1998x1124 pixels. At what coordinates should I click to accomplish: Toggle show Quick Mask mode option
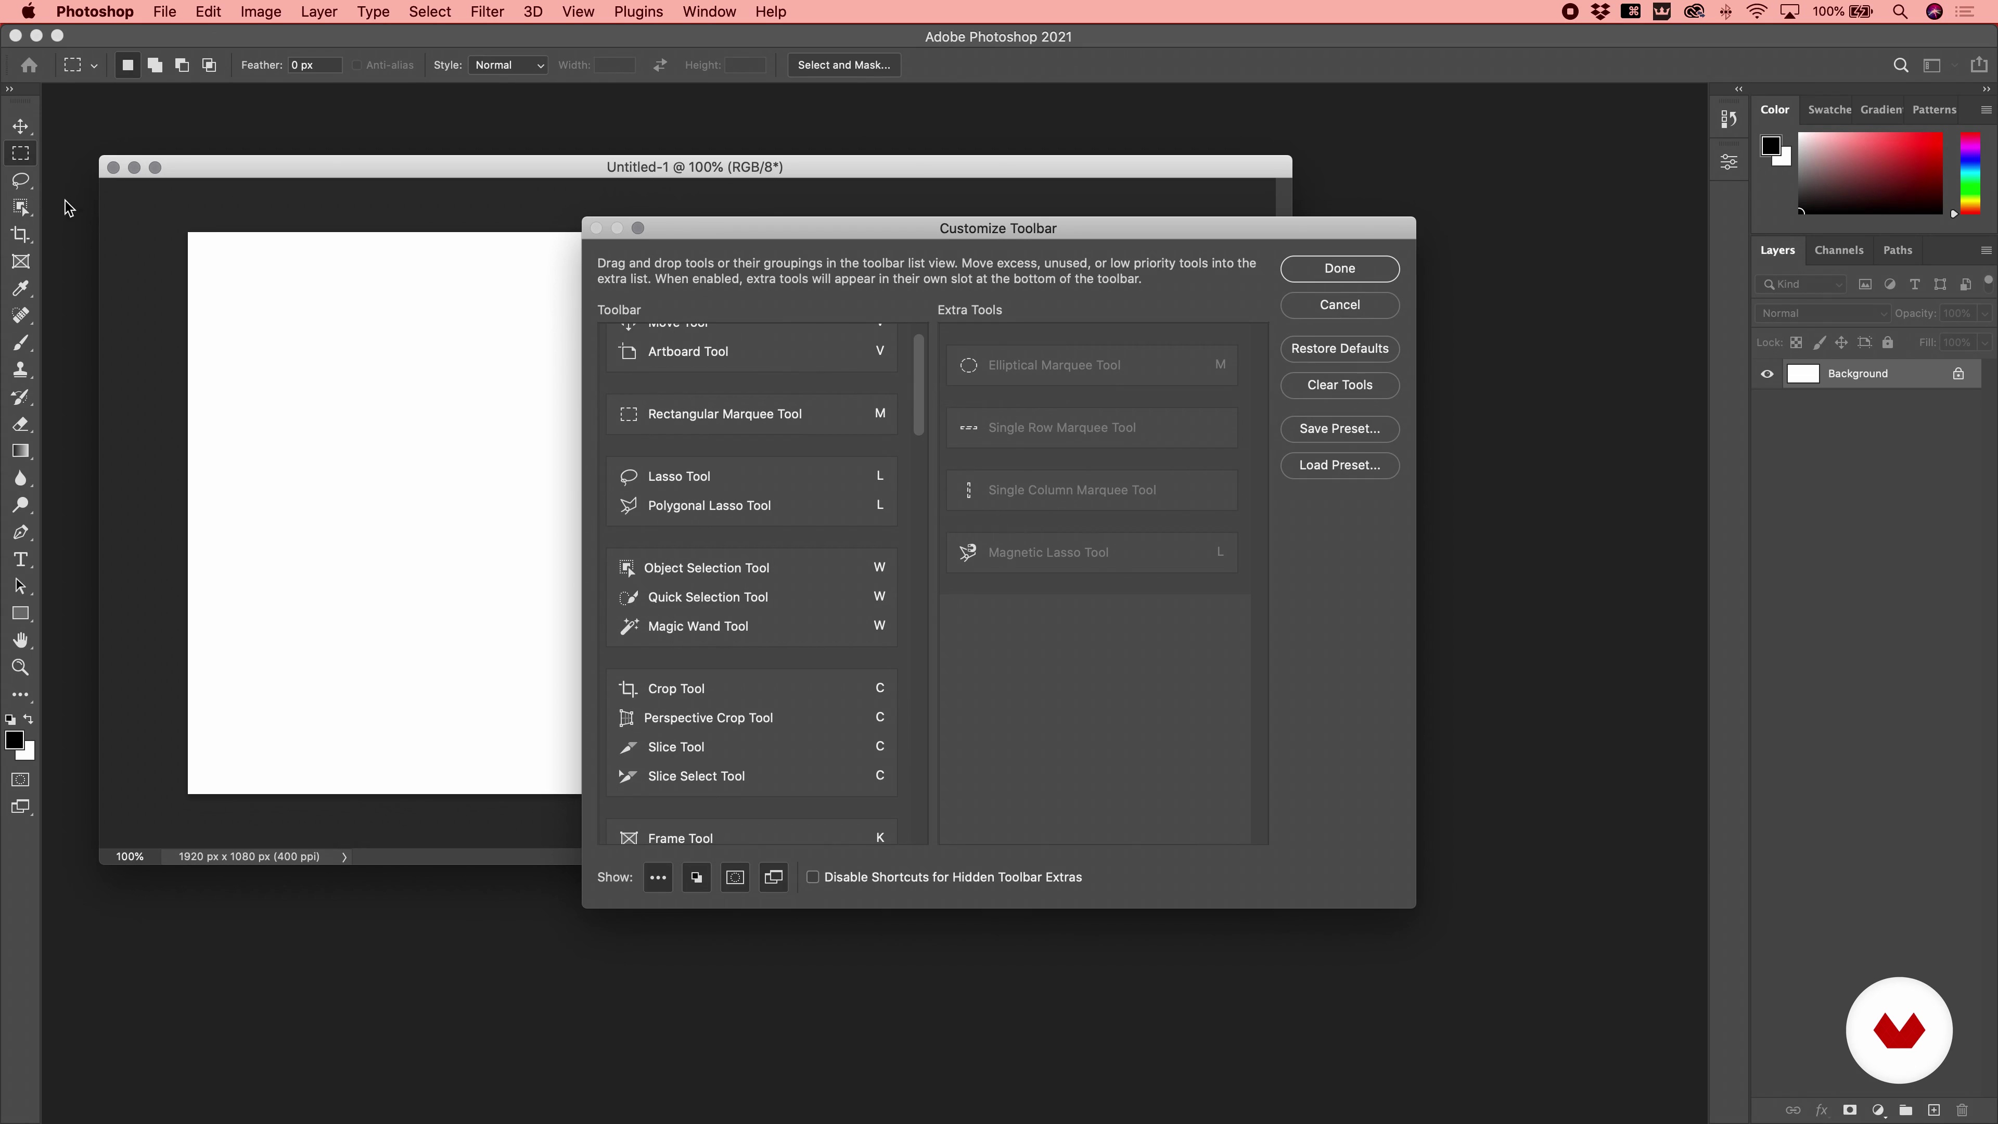tap(735, 877)
